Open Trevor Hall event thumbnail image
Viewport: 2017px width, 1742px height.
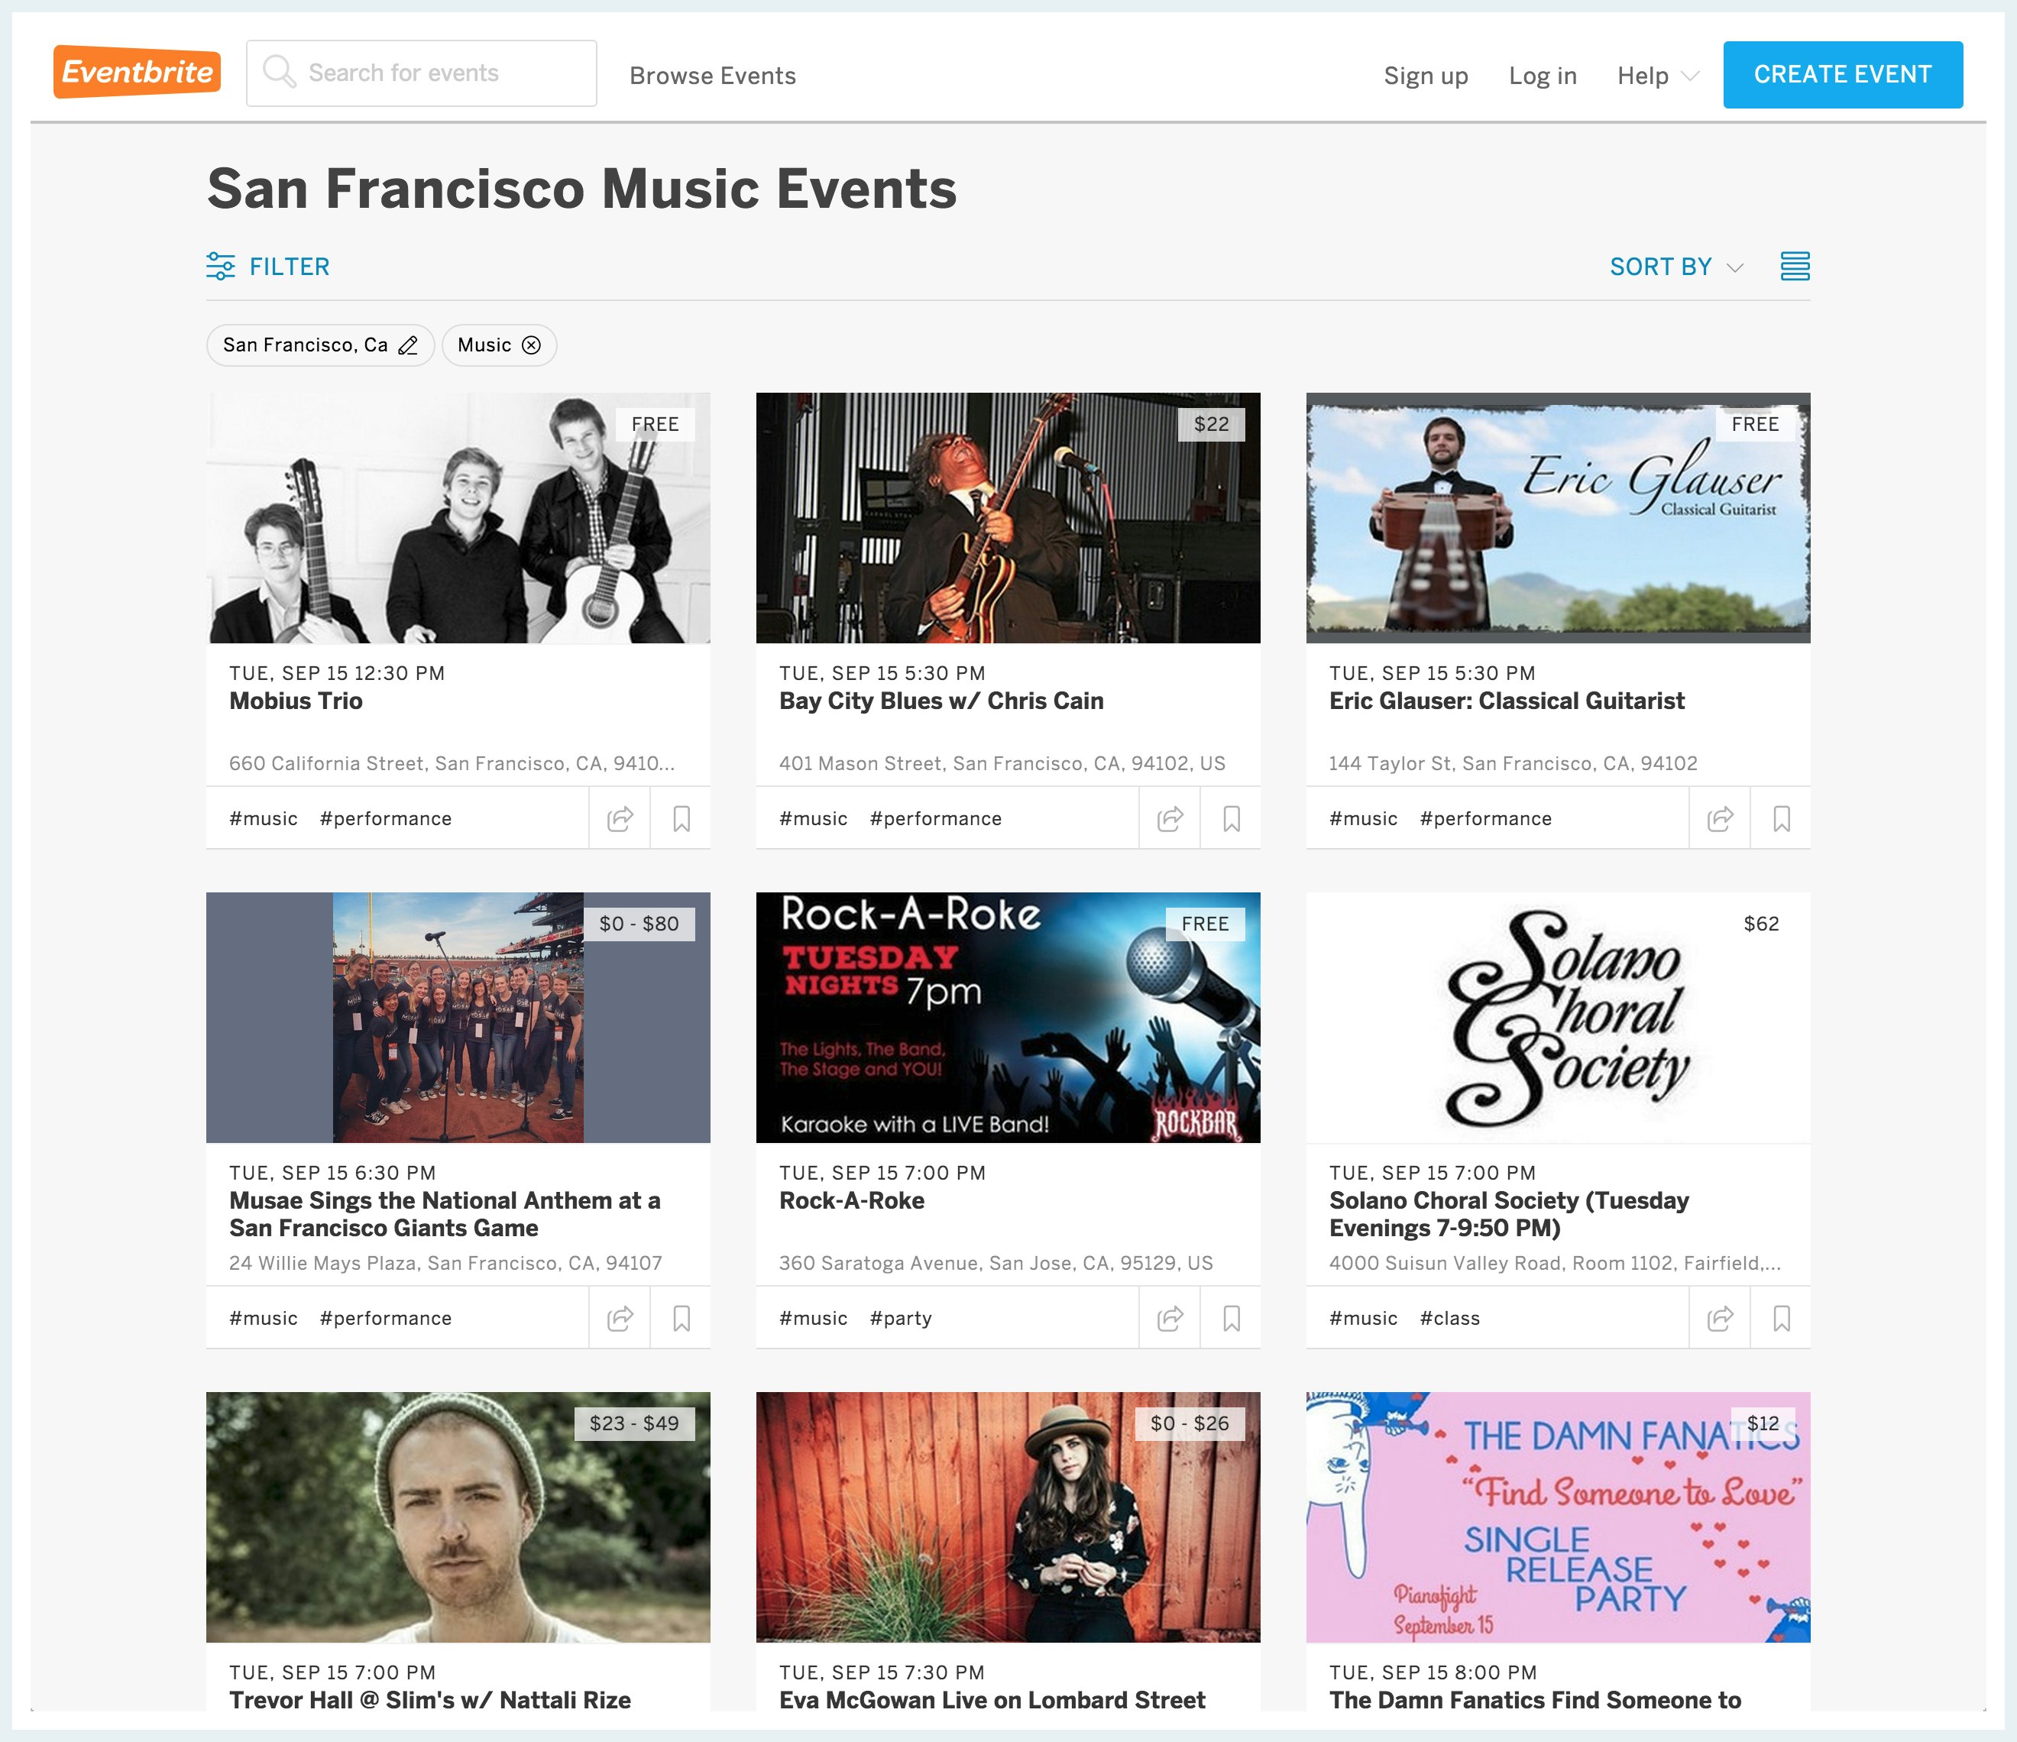(x=458, y=1516)
